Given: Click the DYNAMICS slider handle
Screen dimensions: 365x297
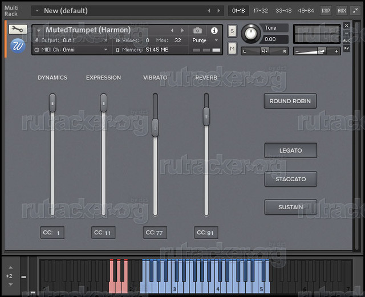Looking at the screenshot, I should pos(52,103).
